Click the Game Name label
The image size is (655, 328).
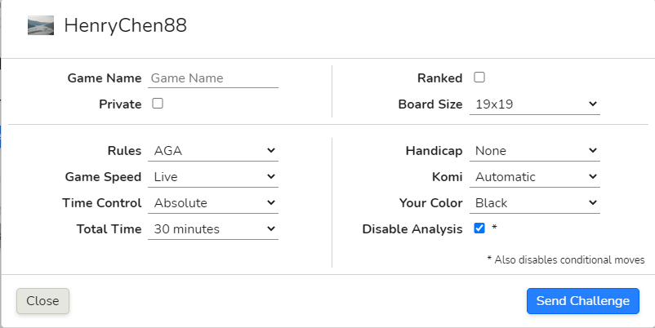[105, 78]
